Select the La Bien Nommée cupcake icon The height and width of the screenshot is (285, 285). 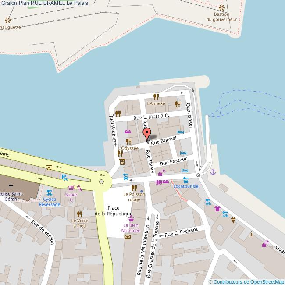pos(131,218)
